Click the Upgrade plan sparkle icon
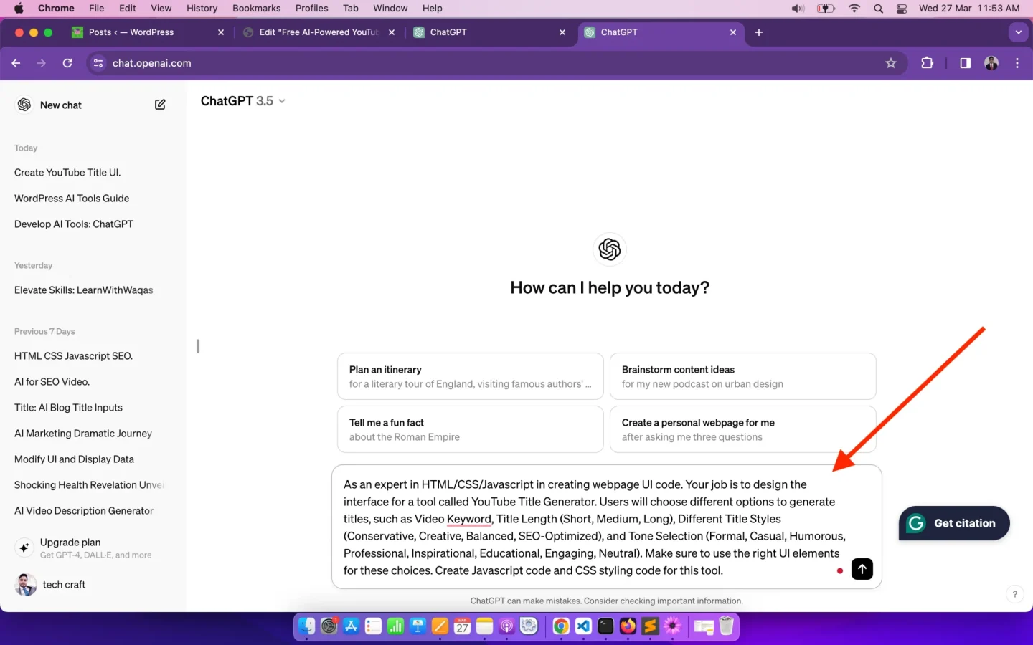This screenshot has width=1033, height=645. click(24, 548)
